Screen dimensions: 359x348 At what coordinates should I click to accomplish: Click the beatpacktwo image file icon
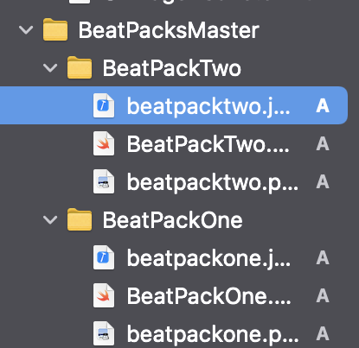pyautogui.click(x=104, y=181)
